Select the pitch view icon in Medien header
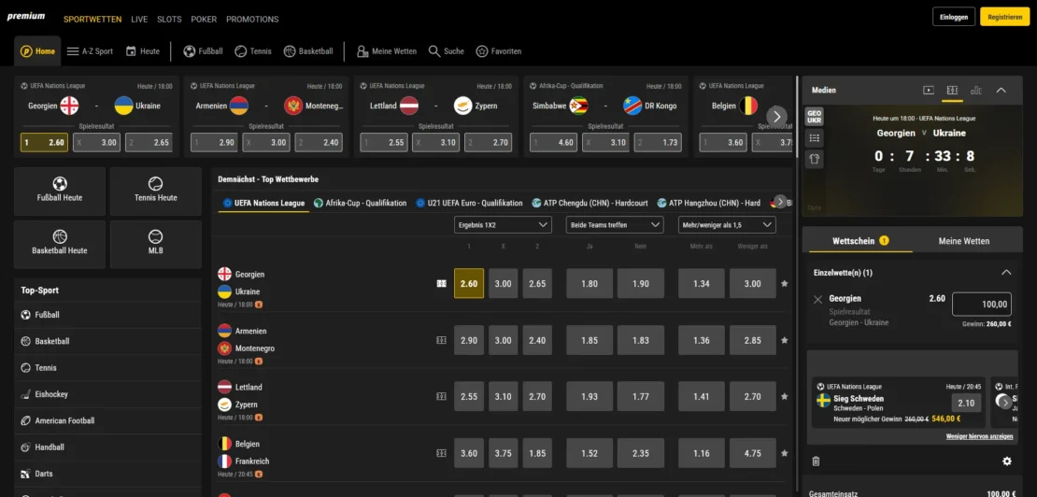Image resolution: width=1037 pixels, height=497 pixels. click(952, 90)
